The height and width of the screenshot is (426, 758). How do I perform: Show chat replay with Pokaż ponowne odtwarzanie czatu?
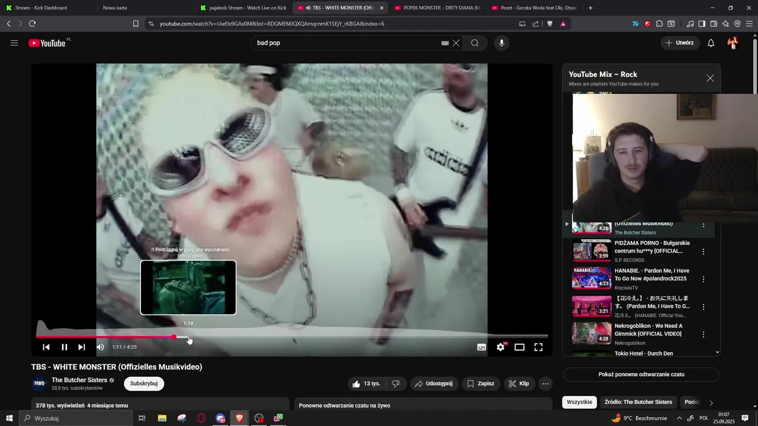point(641,375)
